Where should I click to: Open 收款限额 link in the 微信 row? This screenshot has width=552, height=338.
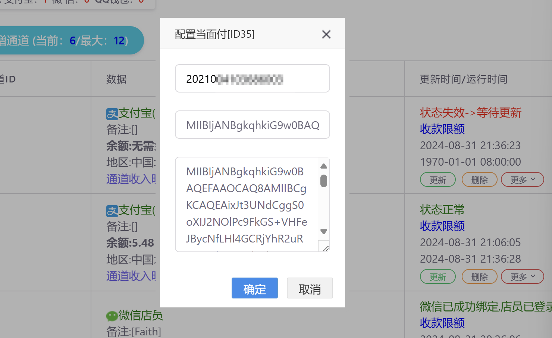tap(442, 323)
